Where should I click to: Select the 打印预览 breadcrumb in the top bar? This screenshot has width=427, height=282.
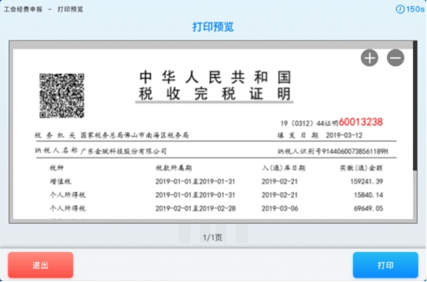pyautogui.click(x=70, y=9)
